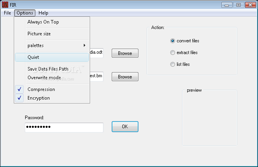Screen dimensions: 258x167
Task: Choose Picture size menu entry
Action: [x=39, y=34]
